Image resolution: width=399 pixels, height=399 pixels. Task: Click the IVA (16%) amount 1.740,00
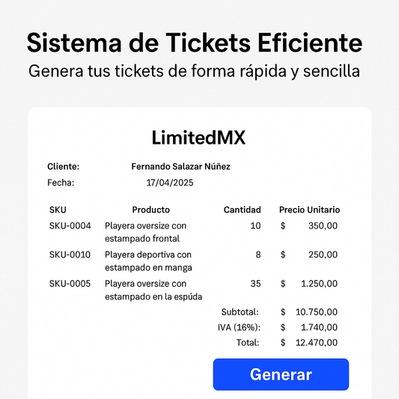tap(320, 327)
